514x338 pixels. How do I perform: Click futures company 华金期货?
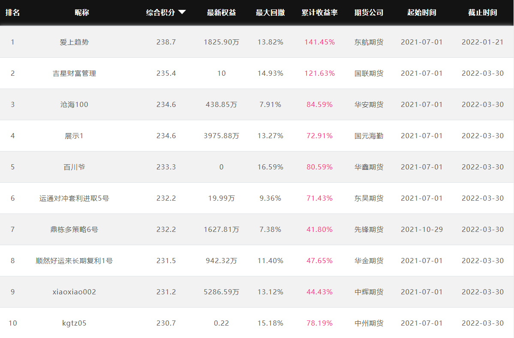(369, 261)
